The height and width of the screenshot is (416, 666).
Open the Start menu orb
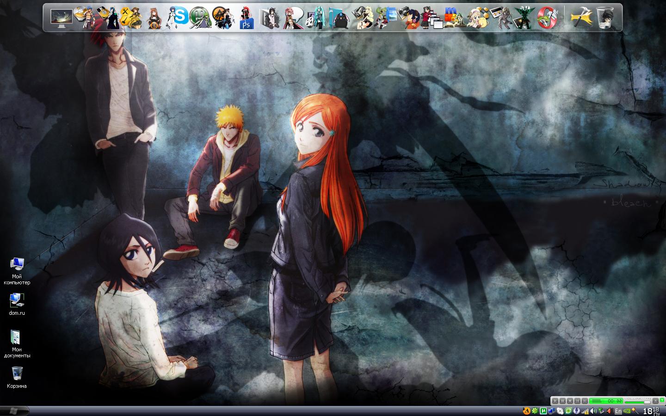coord(14,410)
